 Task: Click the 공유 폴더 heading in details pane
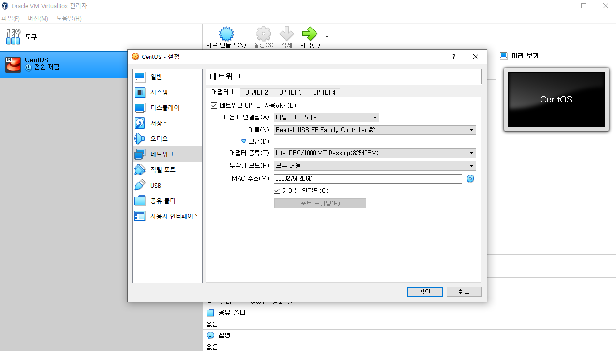tap(232, 313)
